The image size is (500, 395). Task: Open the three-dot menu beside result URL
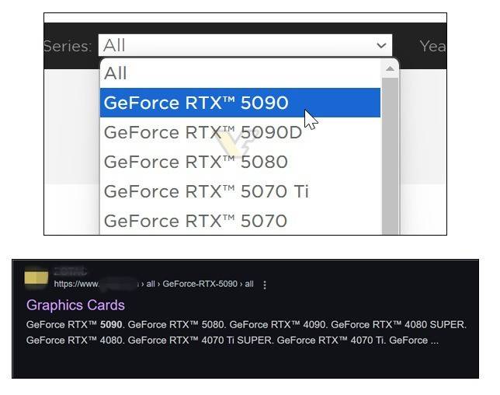point(264,285)
